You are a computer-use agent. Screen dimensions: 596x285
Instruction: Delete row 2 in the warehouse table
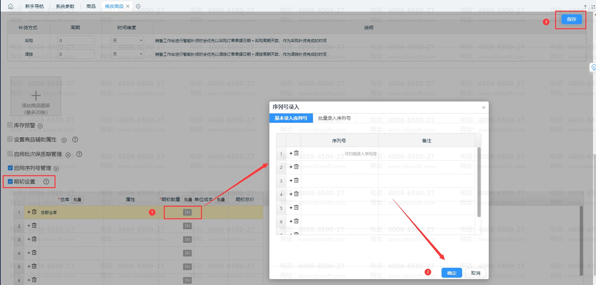point(34,226)
